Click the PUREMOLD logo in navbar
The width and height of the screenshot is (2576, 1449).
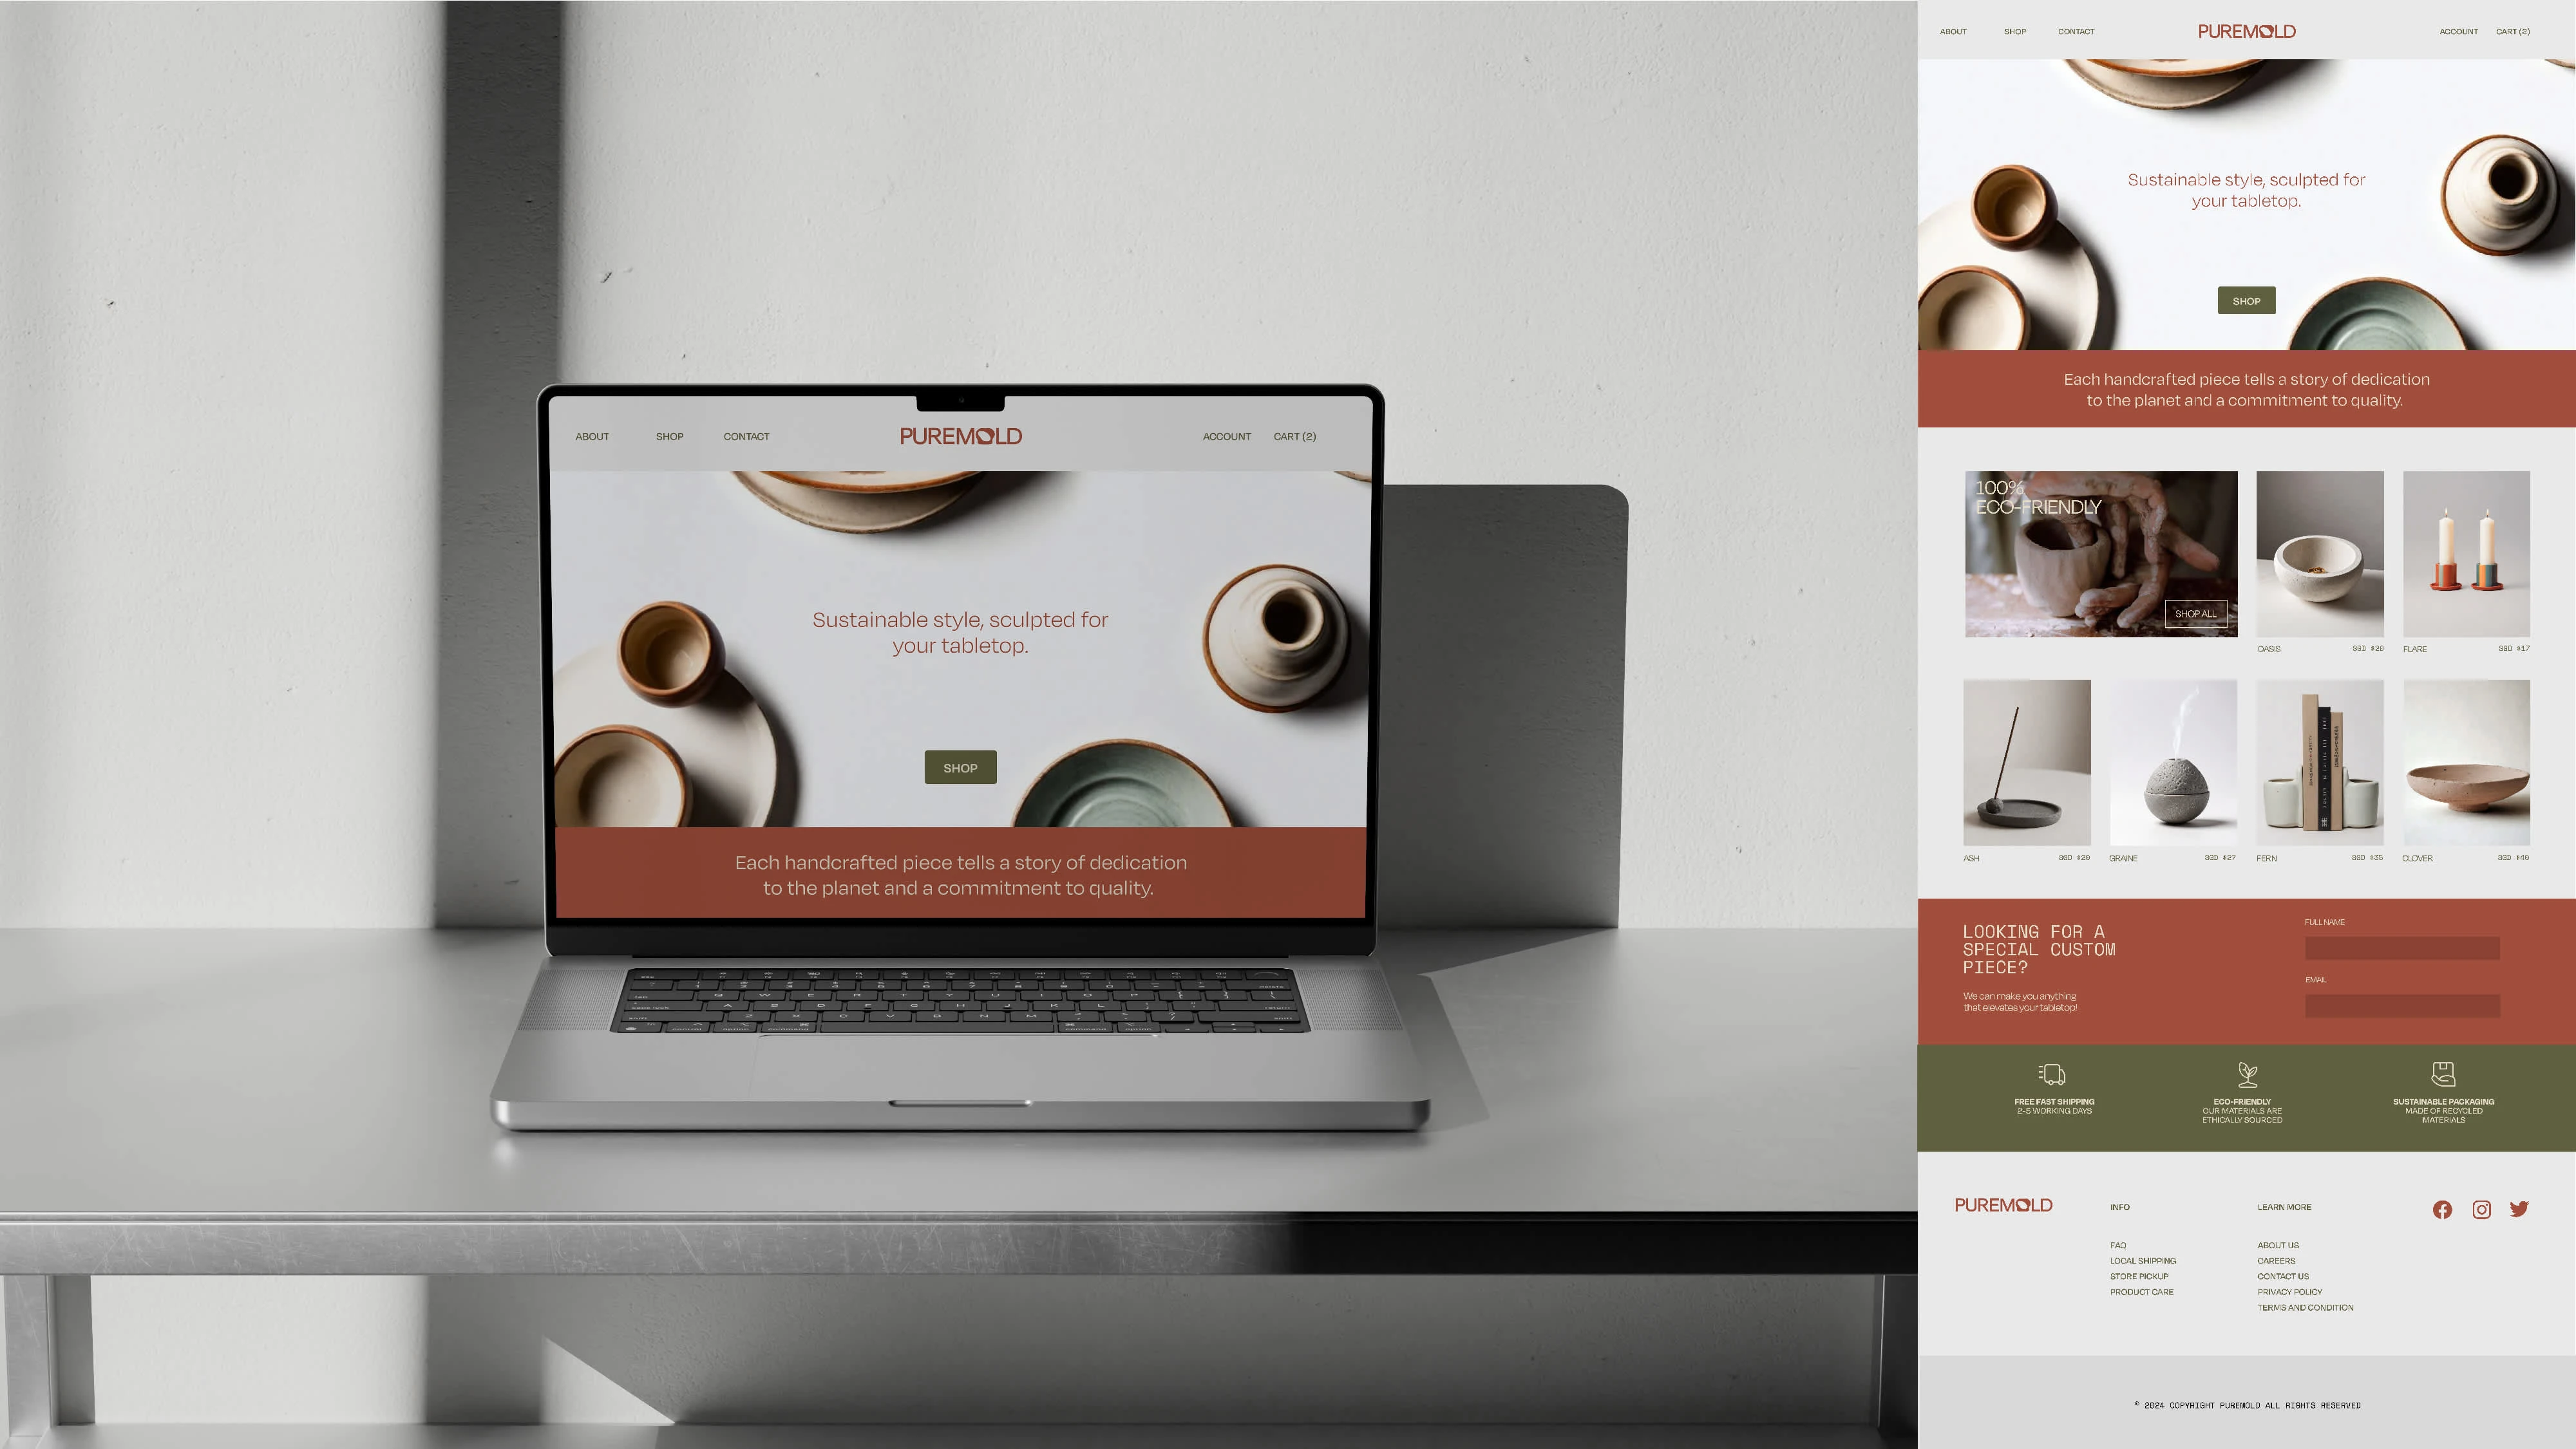click(2247, 30)
